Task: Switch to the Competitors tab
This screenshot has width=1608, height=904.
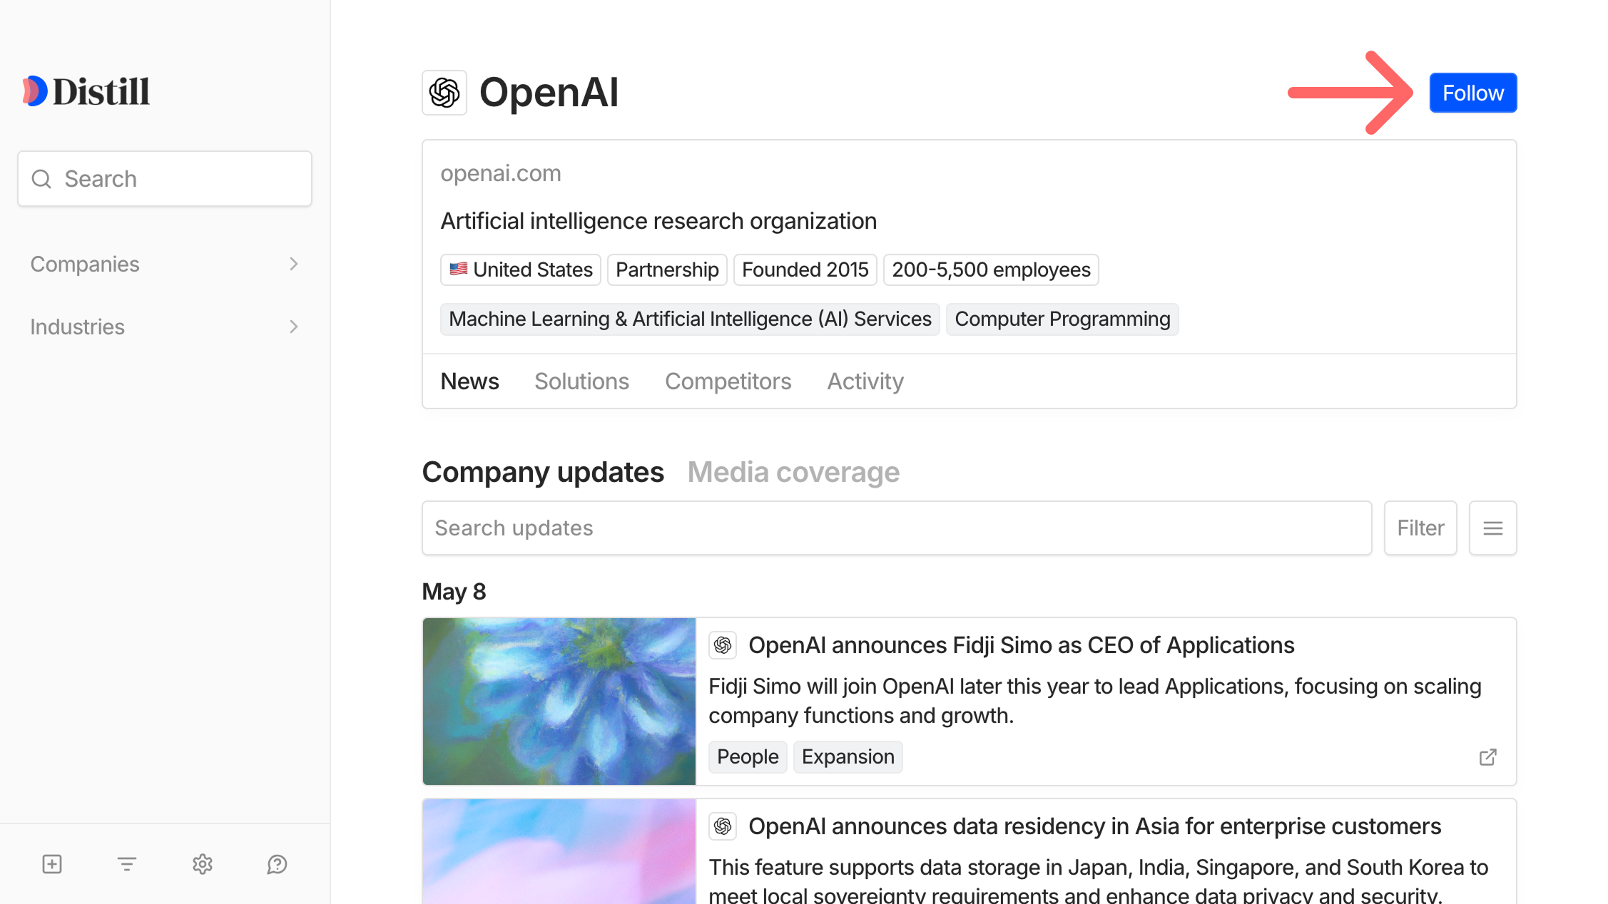Action: tap(728, 381)
